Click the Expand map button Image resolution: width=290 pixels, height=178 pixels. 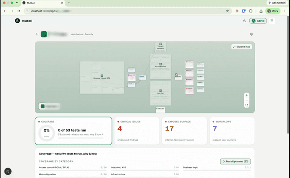pos(242,47)
